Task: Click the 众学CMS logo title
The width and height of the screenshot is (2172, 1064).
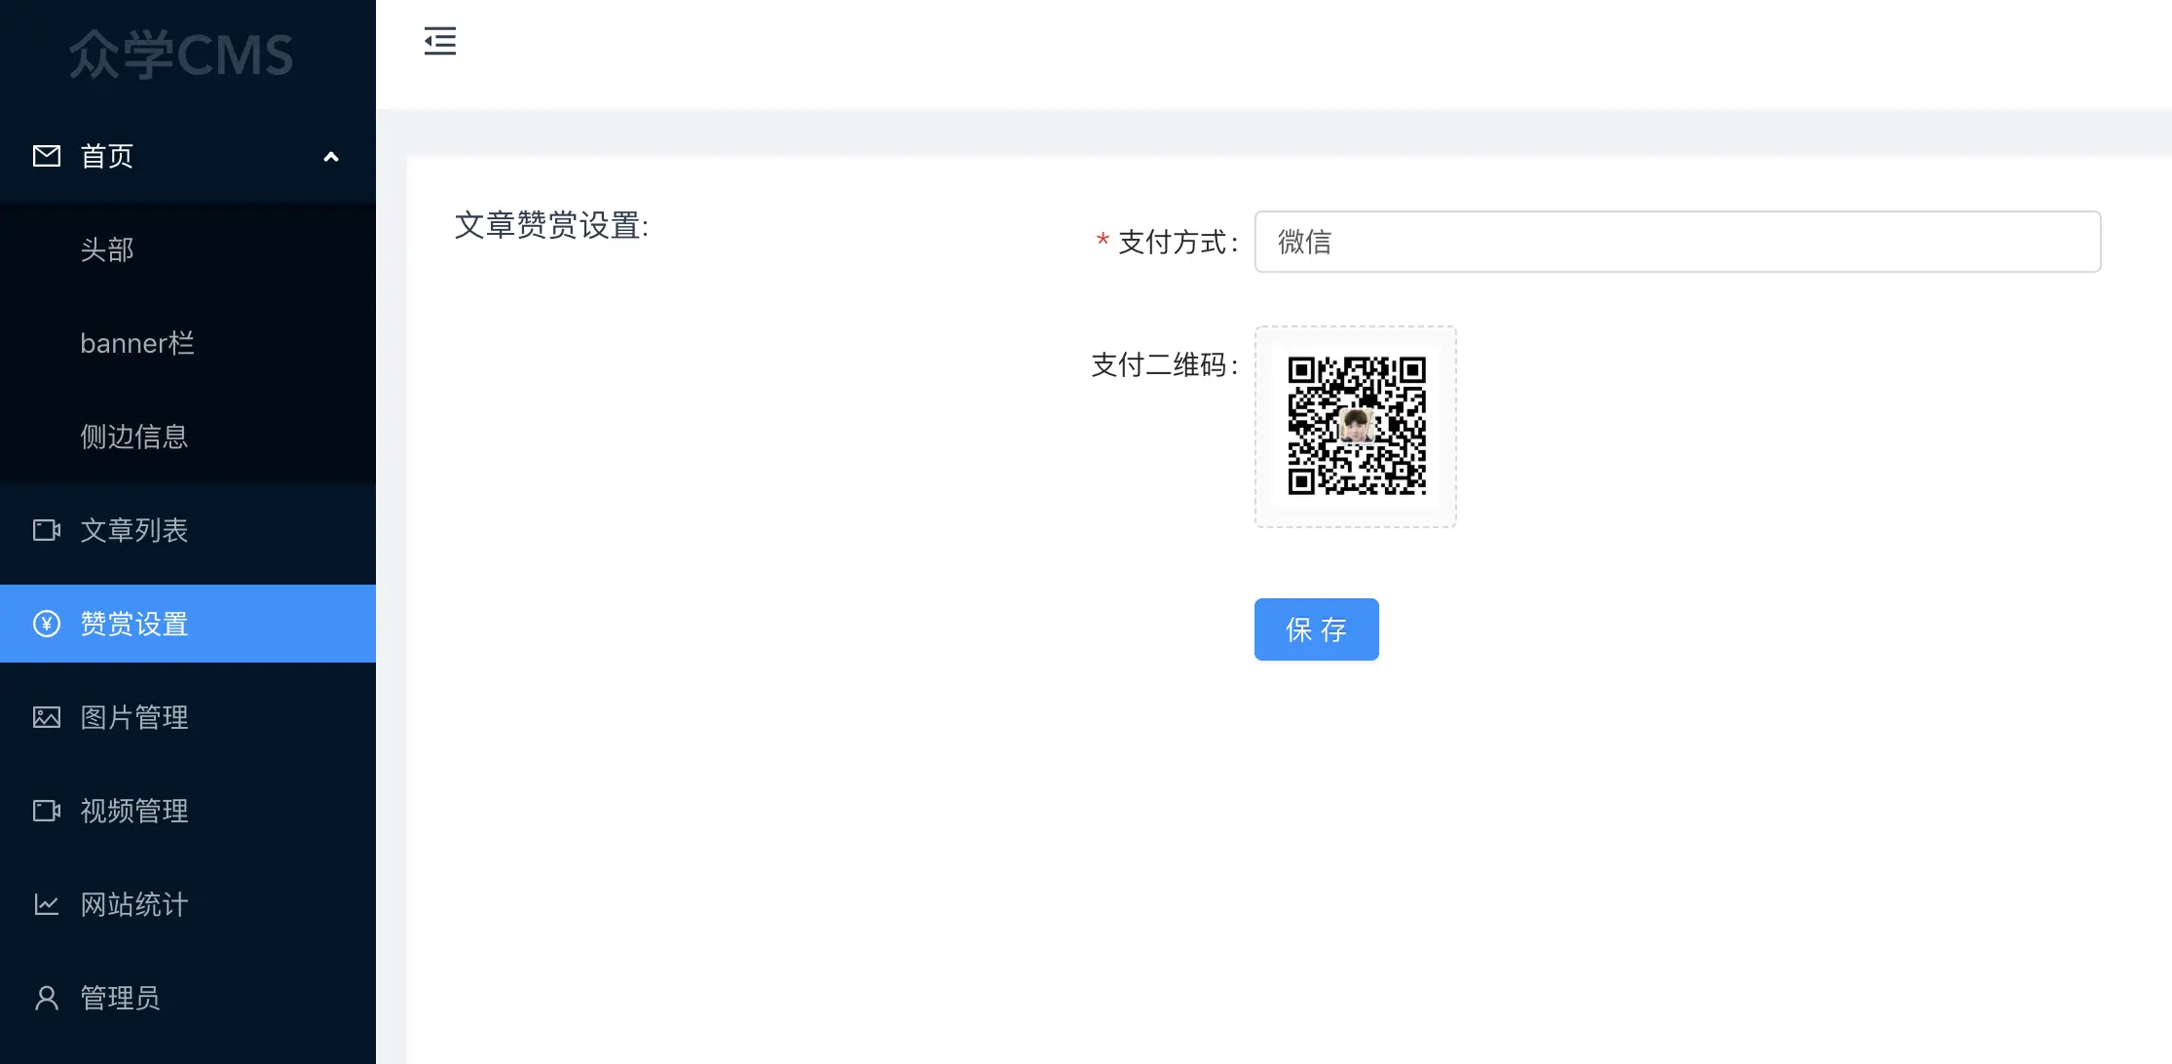Action: (181, 55)
